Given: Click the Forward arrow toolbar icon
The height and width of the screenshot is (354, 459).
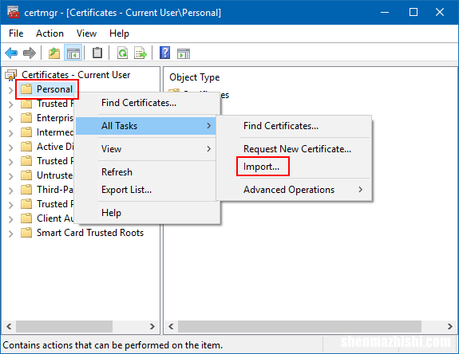Looking at the screenshot, I should point(30,53).
